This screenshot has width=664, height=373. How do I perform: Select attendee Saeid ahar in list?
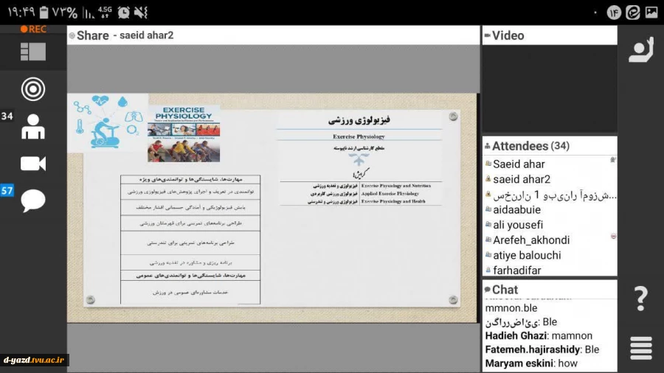(520, 164)
